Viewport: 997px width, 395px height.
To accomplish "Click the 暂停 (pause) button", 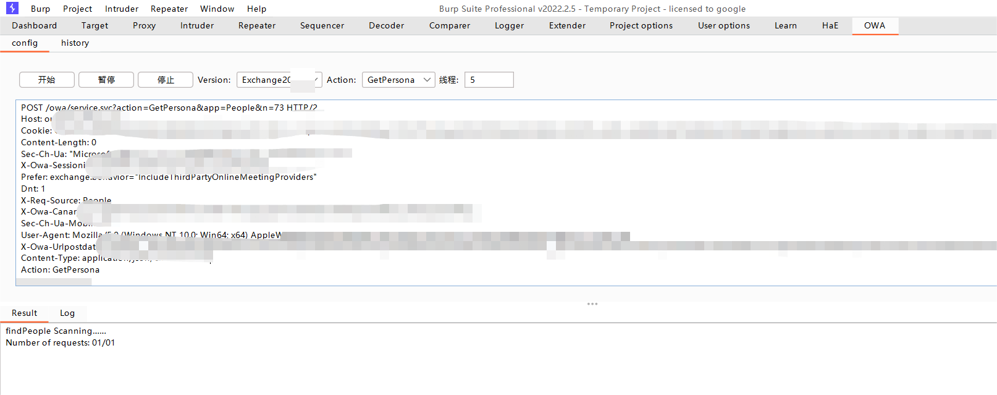I will (106, 80).
